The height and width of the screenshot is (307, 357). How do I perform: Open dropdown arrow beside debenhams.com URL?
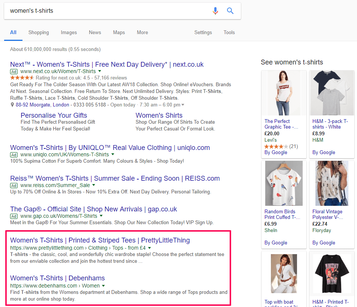103,286
